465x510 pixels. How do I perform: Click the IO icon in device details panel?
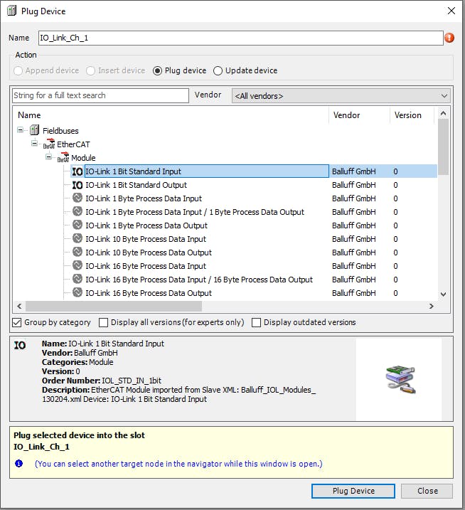click(x=19, y=345)
